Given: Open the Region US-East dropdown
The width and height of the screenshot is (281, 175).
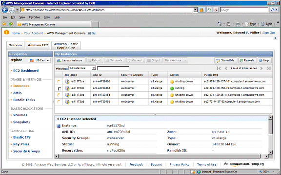Looking at the screenshot, I should (x=40, y=60).
